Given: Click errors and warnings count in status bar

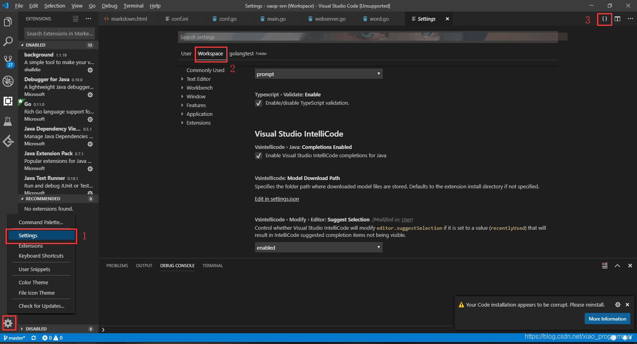Looking at the screenshot, I should click(x=52, y=338).
